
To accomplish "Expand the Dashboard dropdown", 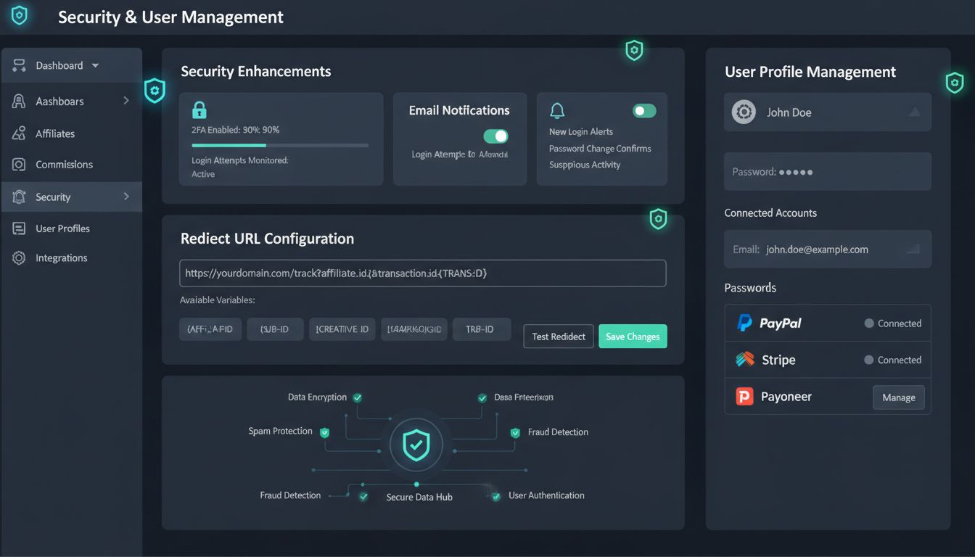I will pos(95,65).
